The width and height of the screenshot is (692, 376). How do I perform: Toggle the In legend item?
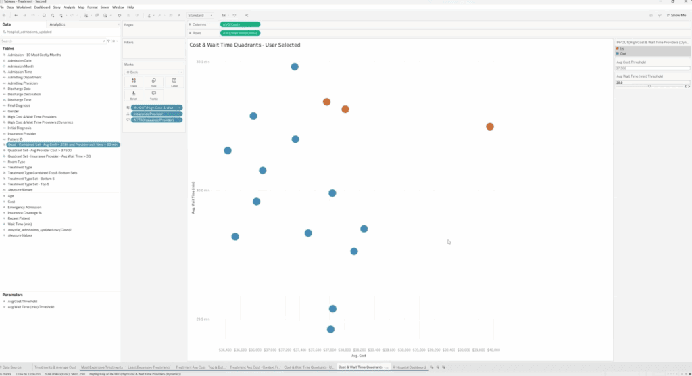pos(620,49)
